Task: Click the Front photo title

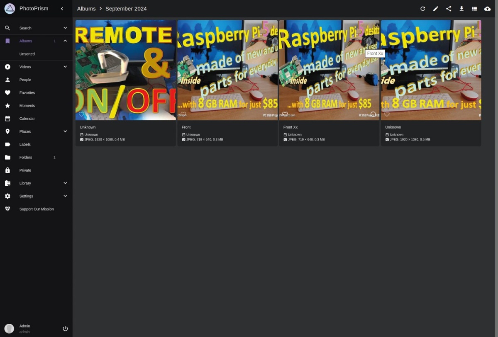Action: 186,127
